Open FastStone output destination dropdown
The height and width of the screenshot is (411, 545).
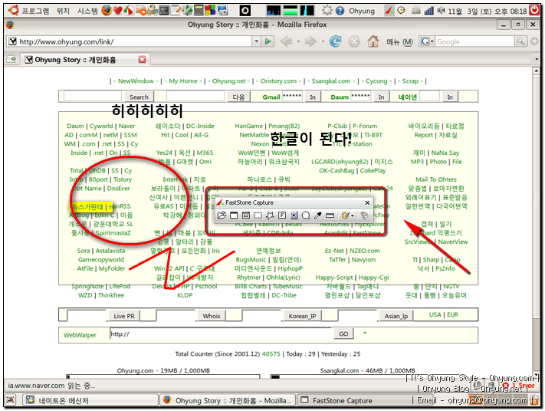tap(348, 216)
